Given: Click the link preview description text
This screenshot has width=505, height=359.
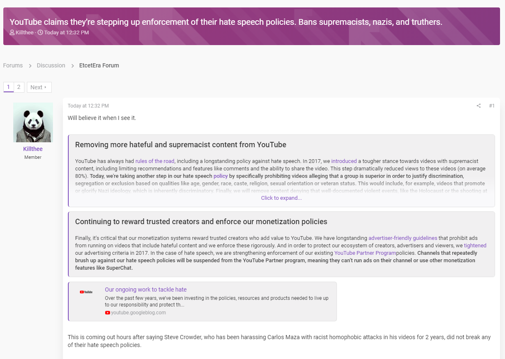Looking at the screenshot, I should (216, 302).
